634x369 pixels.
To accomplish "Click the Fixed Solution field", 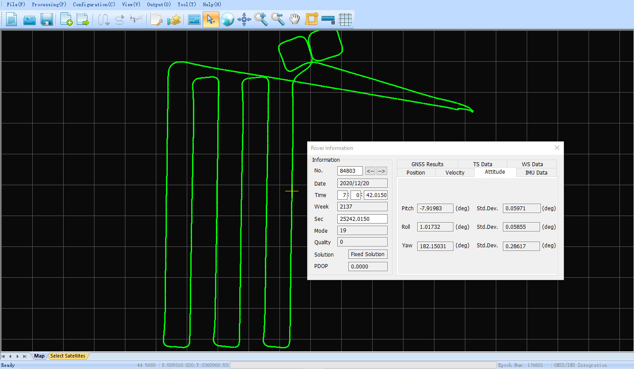I will tap(368, 254).
